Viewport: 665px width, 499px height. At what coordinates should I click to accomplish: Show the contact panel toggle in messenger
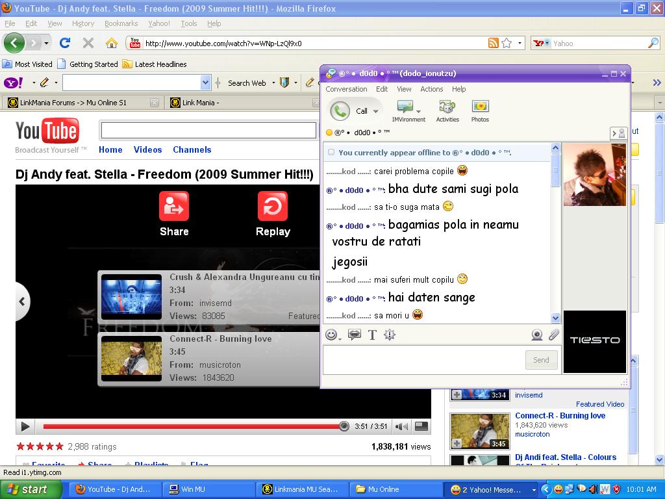coord(619,133)
